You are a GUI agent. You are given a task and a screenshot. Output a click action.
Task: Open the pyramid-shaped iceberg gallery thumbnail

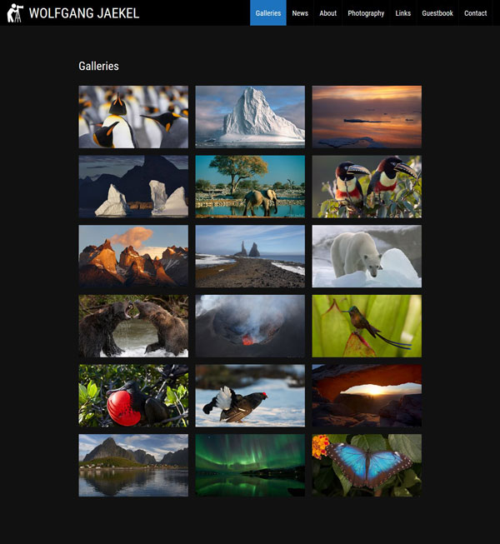pos(250,117)
